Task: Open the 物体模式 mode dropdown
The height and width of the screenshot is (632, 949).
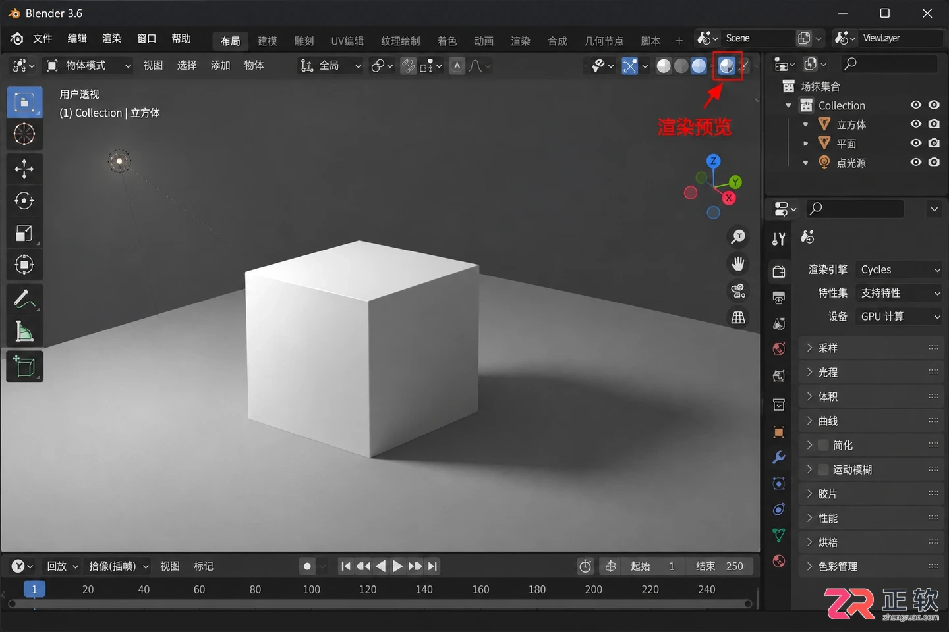Action: [88, 65]
